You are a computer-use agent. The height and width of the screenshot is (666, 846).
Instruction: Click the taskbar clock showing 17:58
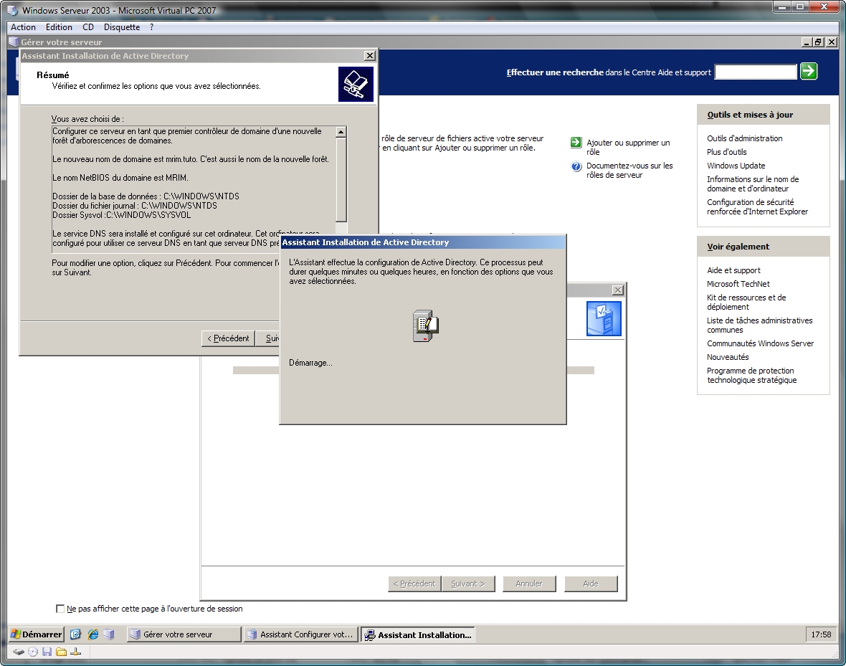tap(821, 634)
